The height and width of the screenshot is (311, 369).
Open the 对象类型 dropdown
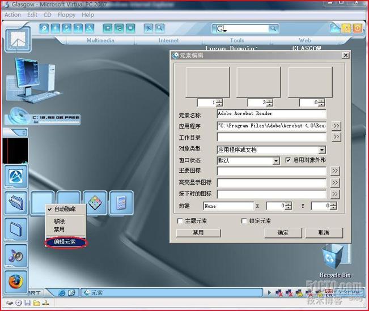(322, 150)
